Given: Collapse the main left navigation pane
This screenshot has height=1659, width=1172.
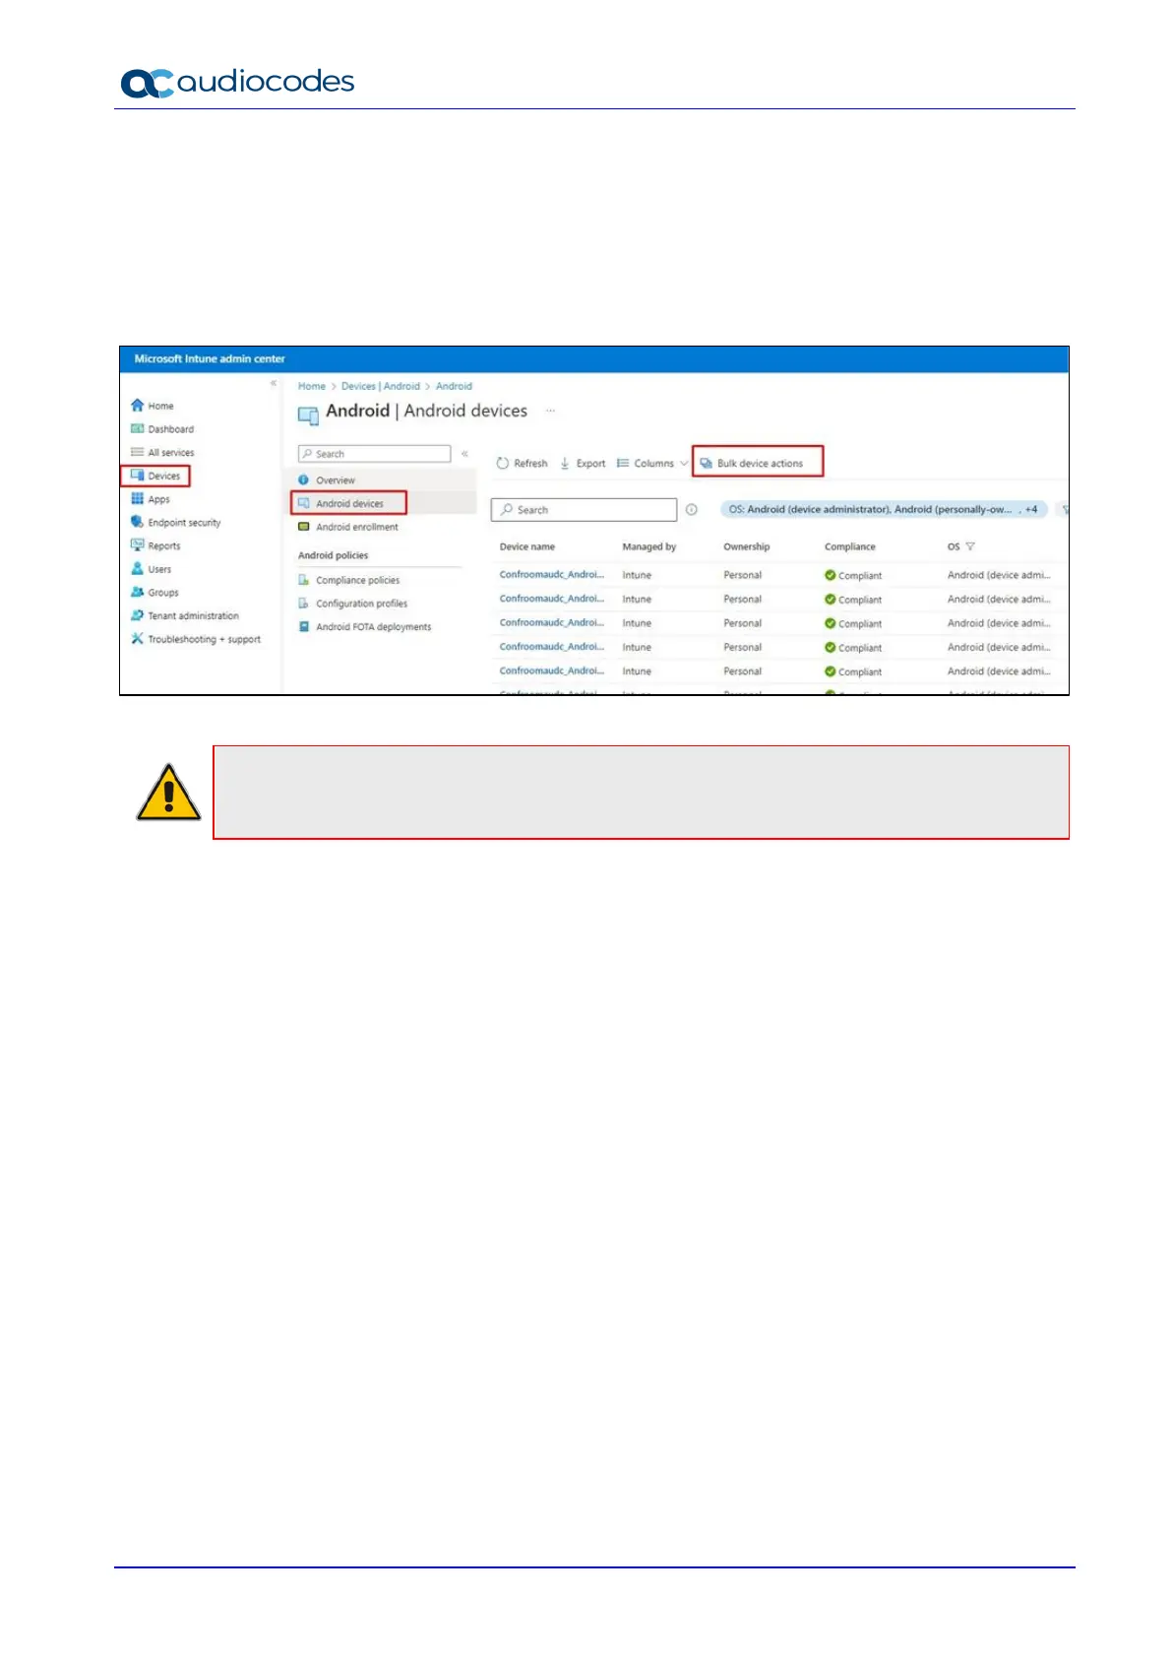Looking at the screenshot, I should coord(274,383).
